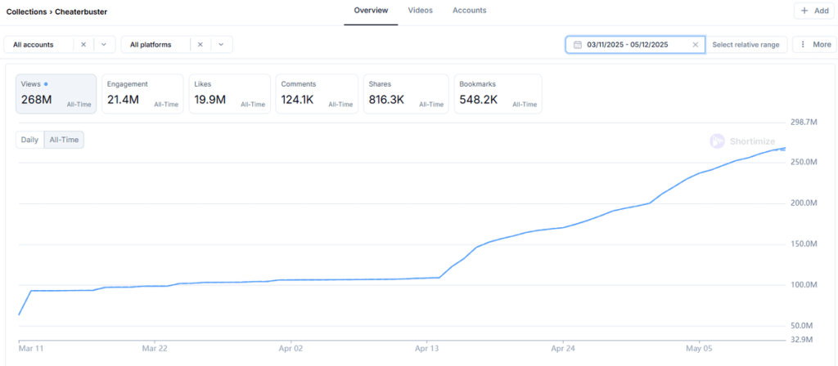Clear the All platforms filter selection
The height and width of the screenshot is (366, 838).
[200, 45]
